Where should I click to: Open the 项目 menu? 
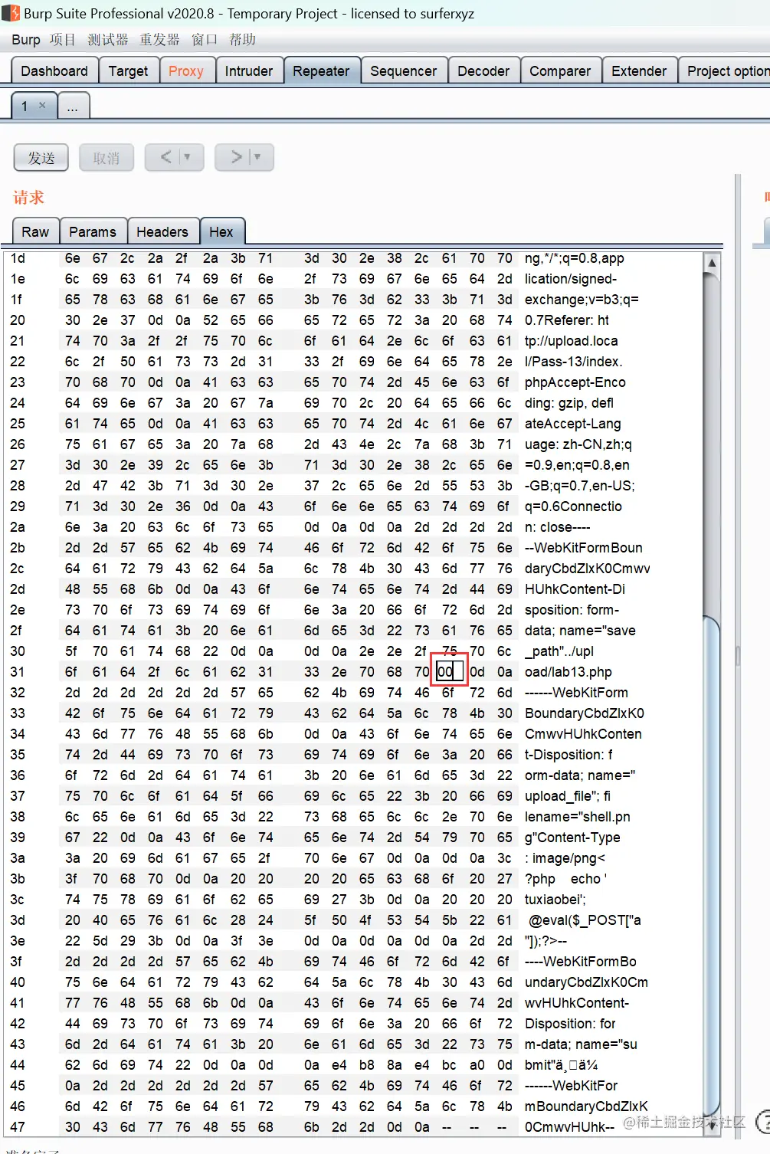coord(63,40)
